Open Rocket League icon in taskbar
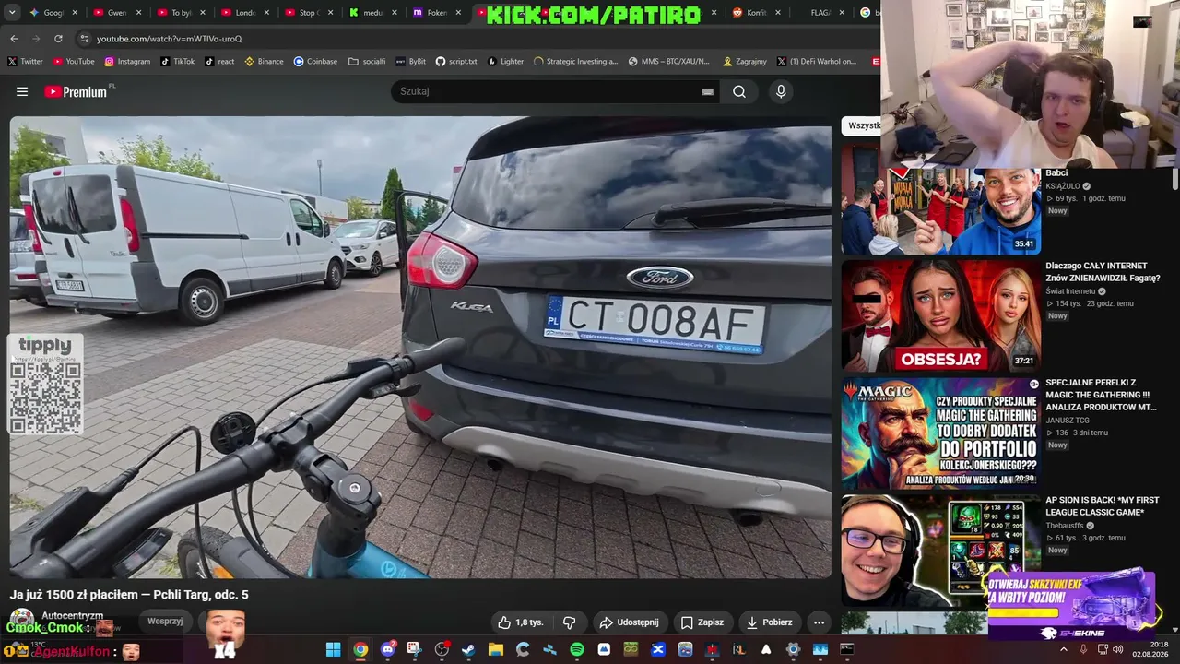 pyautogui.click(x=738, y=649)
